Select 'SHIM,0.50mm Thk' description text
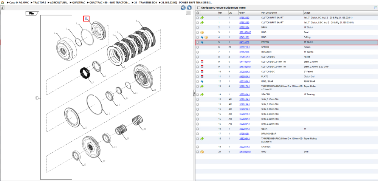 point(270,124)
